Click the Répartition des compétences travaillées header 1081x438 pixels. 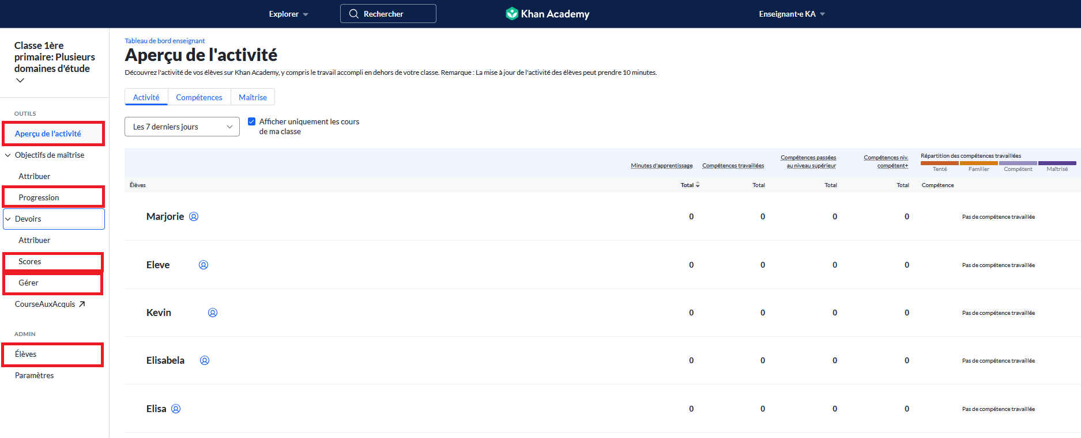971,156
